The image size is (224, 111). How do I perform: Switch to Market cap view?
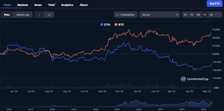pos(23,15)
